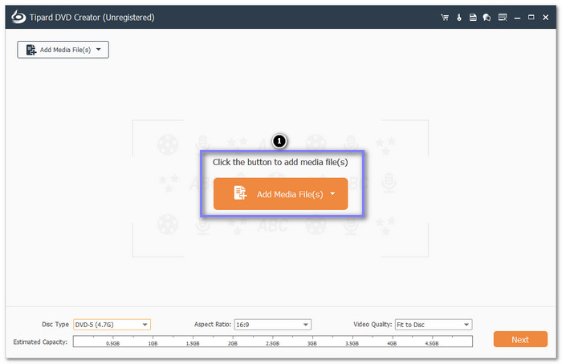Viewport: 562px width, 364px height.
Task: Expand the arrow on top-left Add Media File(s)
Action: [x=99, y=50]
